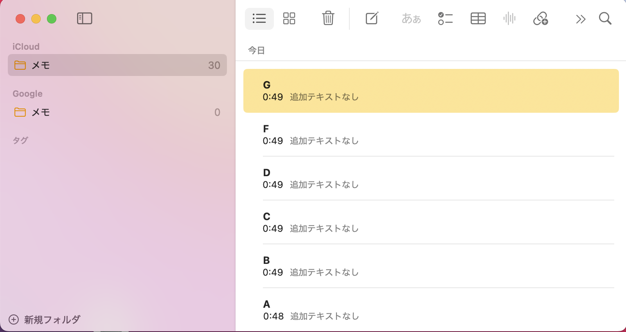This screenshot has width=626, height=332.
Task: Open note titled F
Action: 430,135
